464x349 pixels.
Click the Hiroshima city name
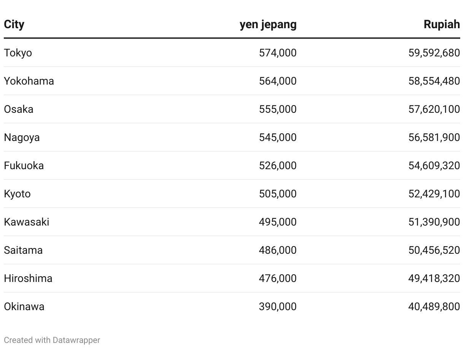pyautogui.click(x=28, y=278)
